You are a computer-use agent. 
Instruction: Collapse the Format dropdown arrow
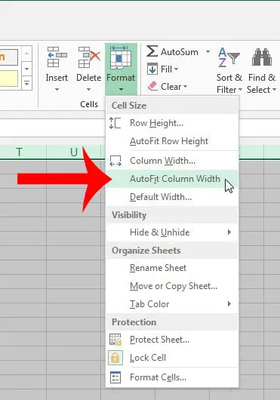pos(121,89)
